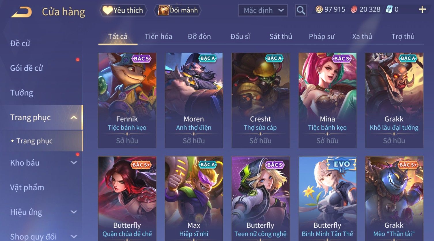Open Yêu thích heart favorites
434x241 pixels.
pos(123,10)
